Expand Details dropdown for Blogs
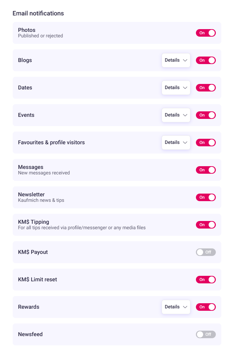This screenshot has width=234, height=356. 176,60
